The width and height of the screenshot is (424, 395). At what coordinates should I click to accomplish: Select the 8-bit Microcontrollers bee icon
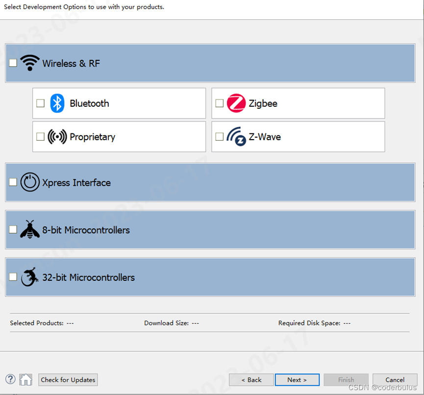point(30,229)
